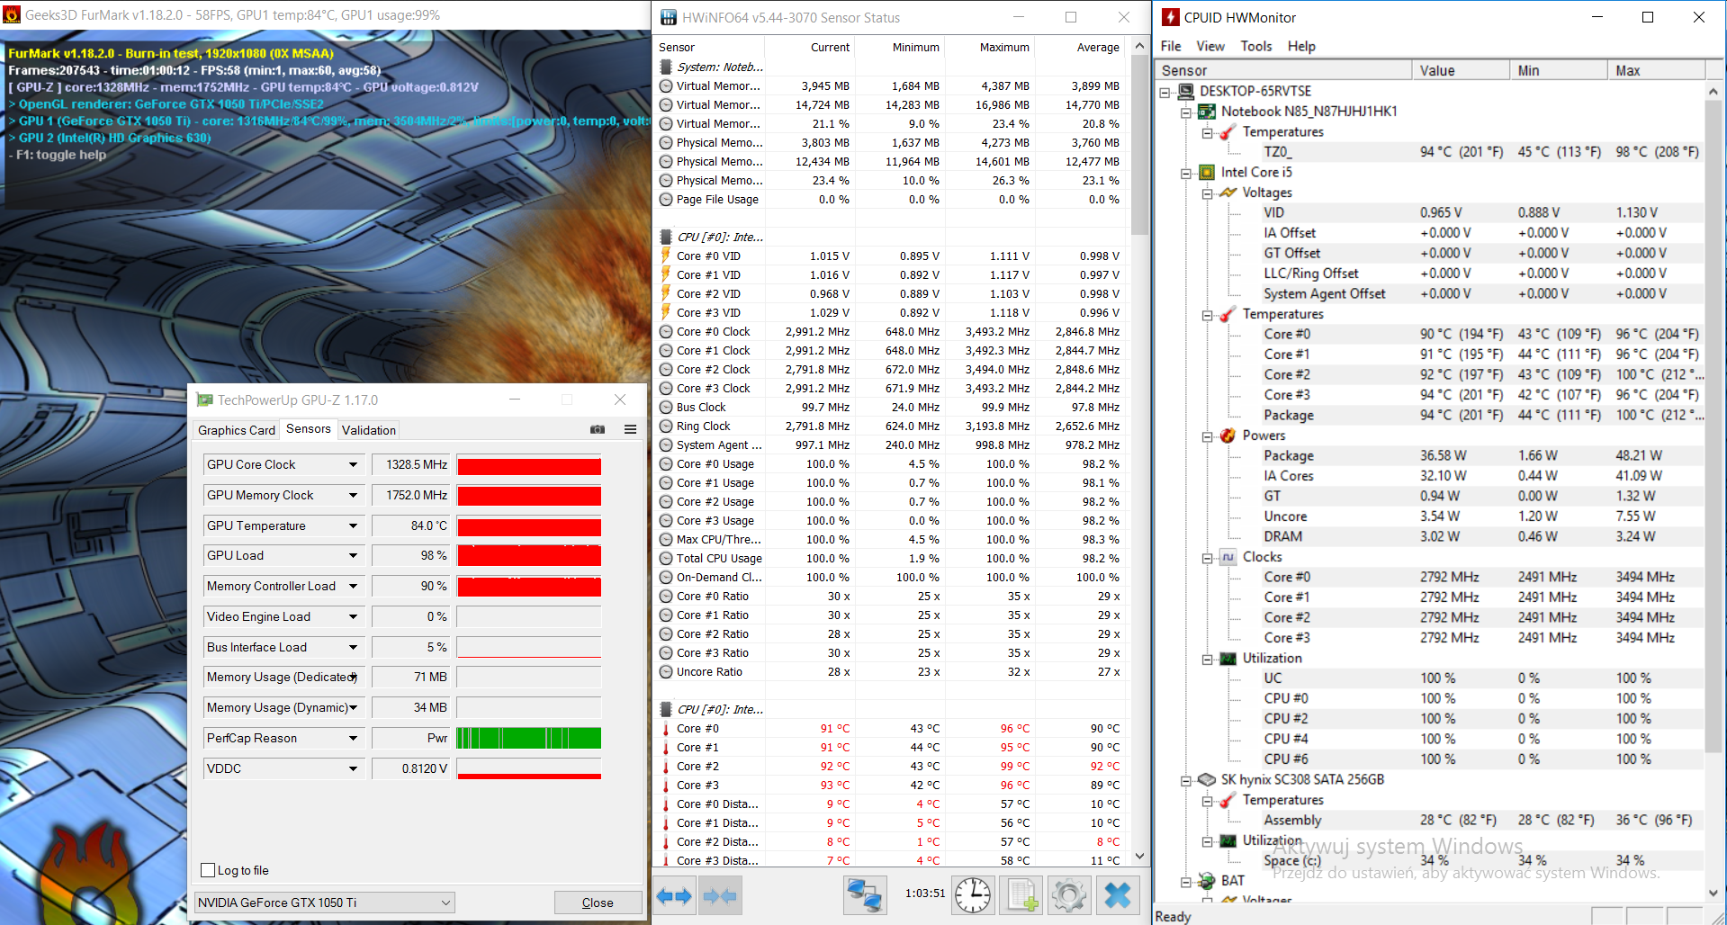Image resolution: width=1727 pixels, height=925 pixels.
Task: Click GPU-Z Close button
Action: pos(598,903)
